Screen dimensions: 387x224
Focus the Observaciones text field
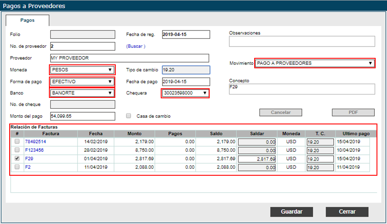[x=302, y=41]
